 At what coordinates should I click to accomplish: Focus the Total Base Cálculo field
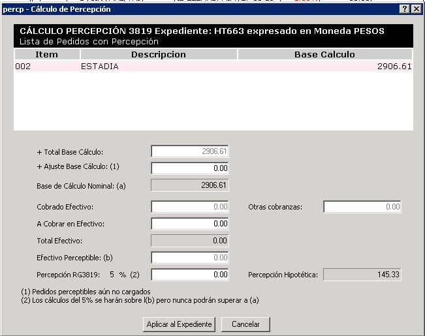click(190, 151)
